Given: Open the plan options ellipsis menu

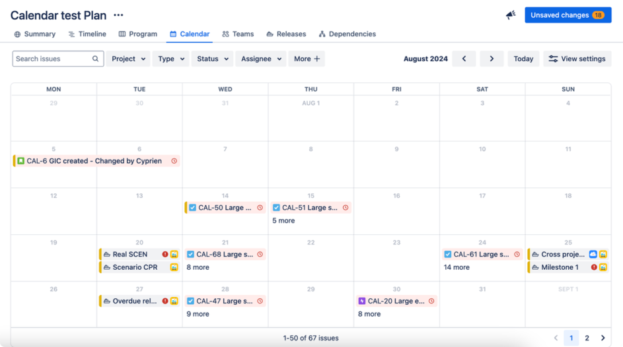Looking at the screenshot, I should tap(118, 15).
